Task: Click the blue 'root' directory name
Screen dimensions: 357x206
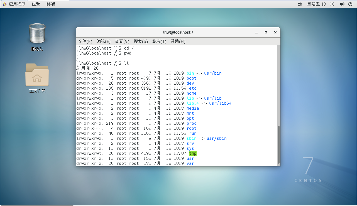Action: [x=192, y=128]
